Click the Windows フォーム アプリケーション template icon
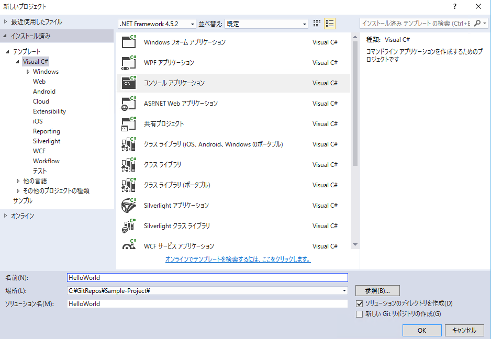 coord(129,42)
